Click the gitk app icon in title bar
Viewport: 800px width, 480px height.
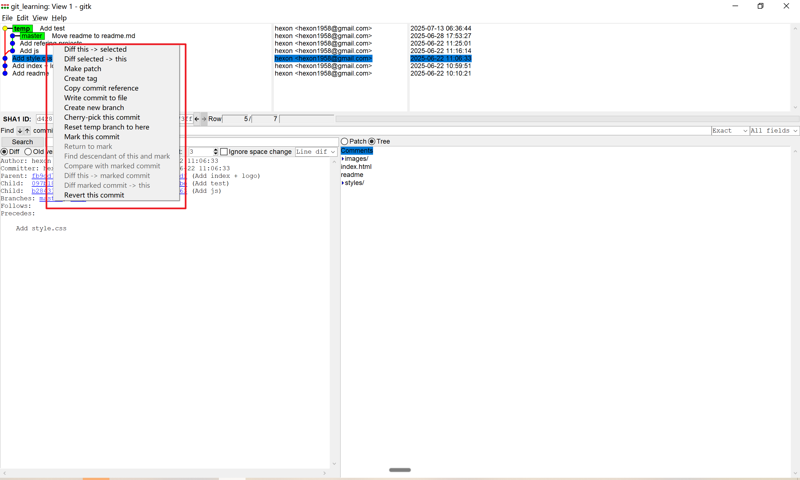pyautogui.click(x=5, y=6)
